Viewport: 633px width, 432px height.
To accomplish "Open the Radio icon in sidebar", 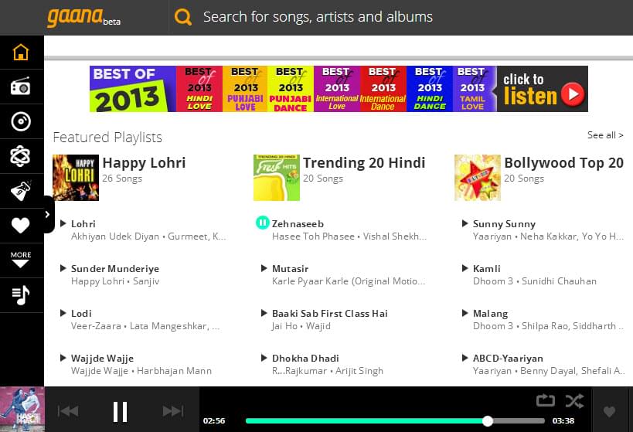I will (21, 87).
